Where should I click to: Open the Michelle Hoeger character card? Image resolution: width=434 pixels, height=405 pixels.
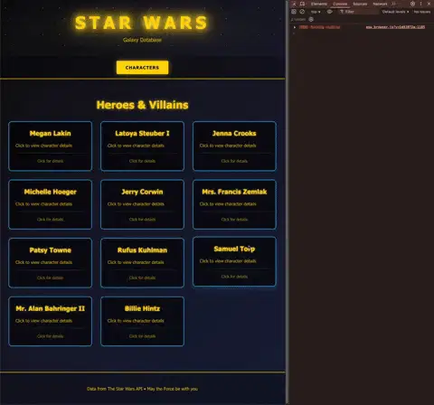coord(51,204)
